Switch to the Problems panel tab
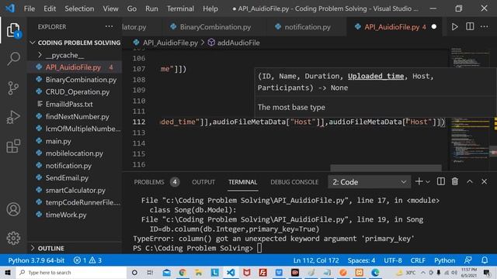The image size is (497, 279). click(156, 182)
